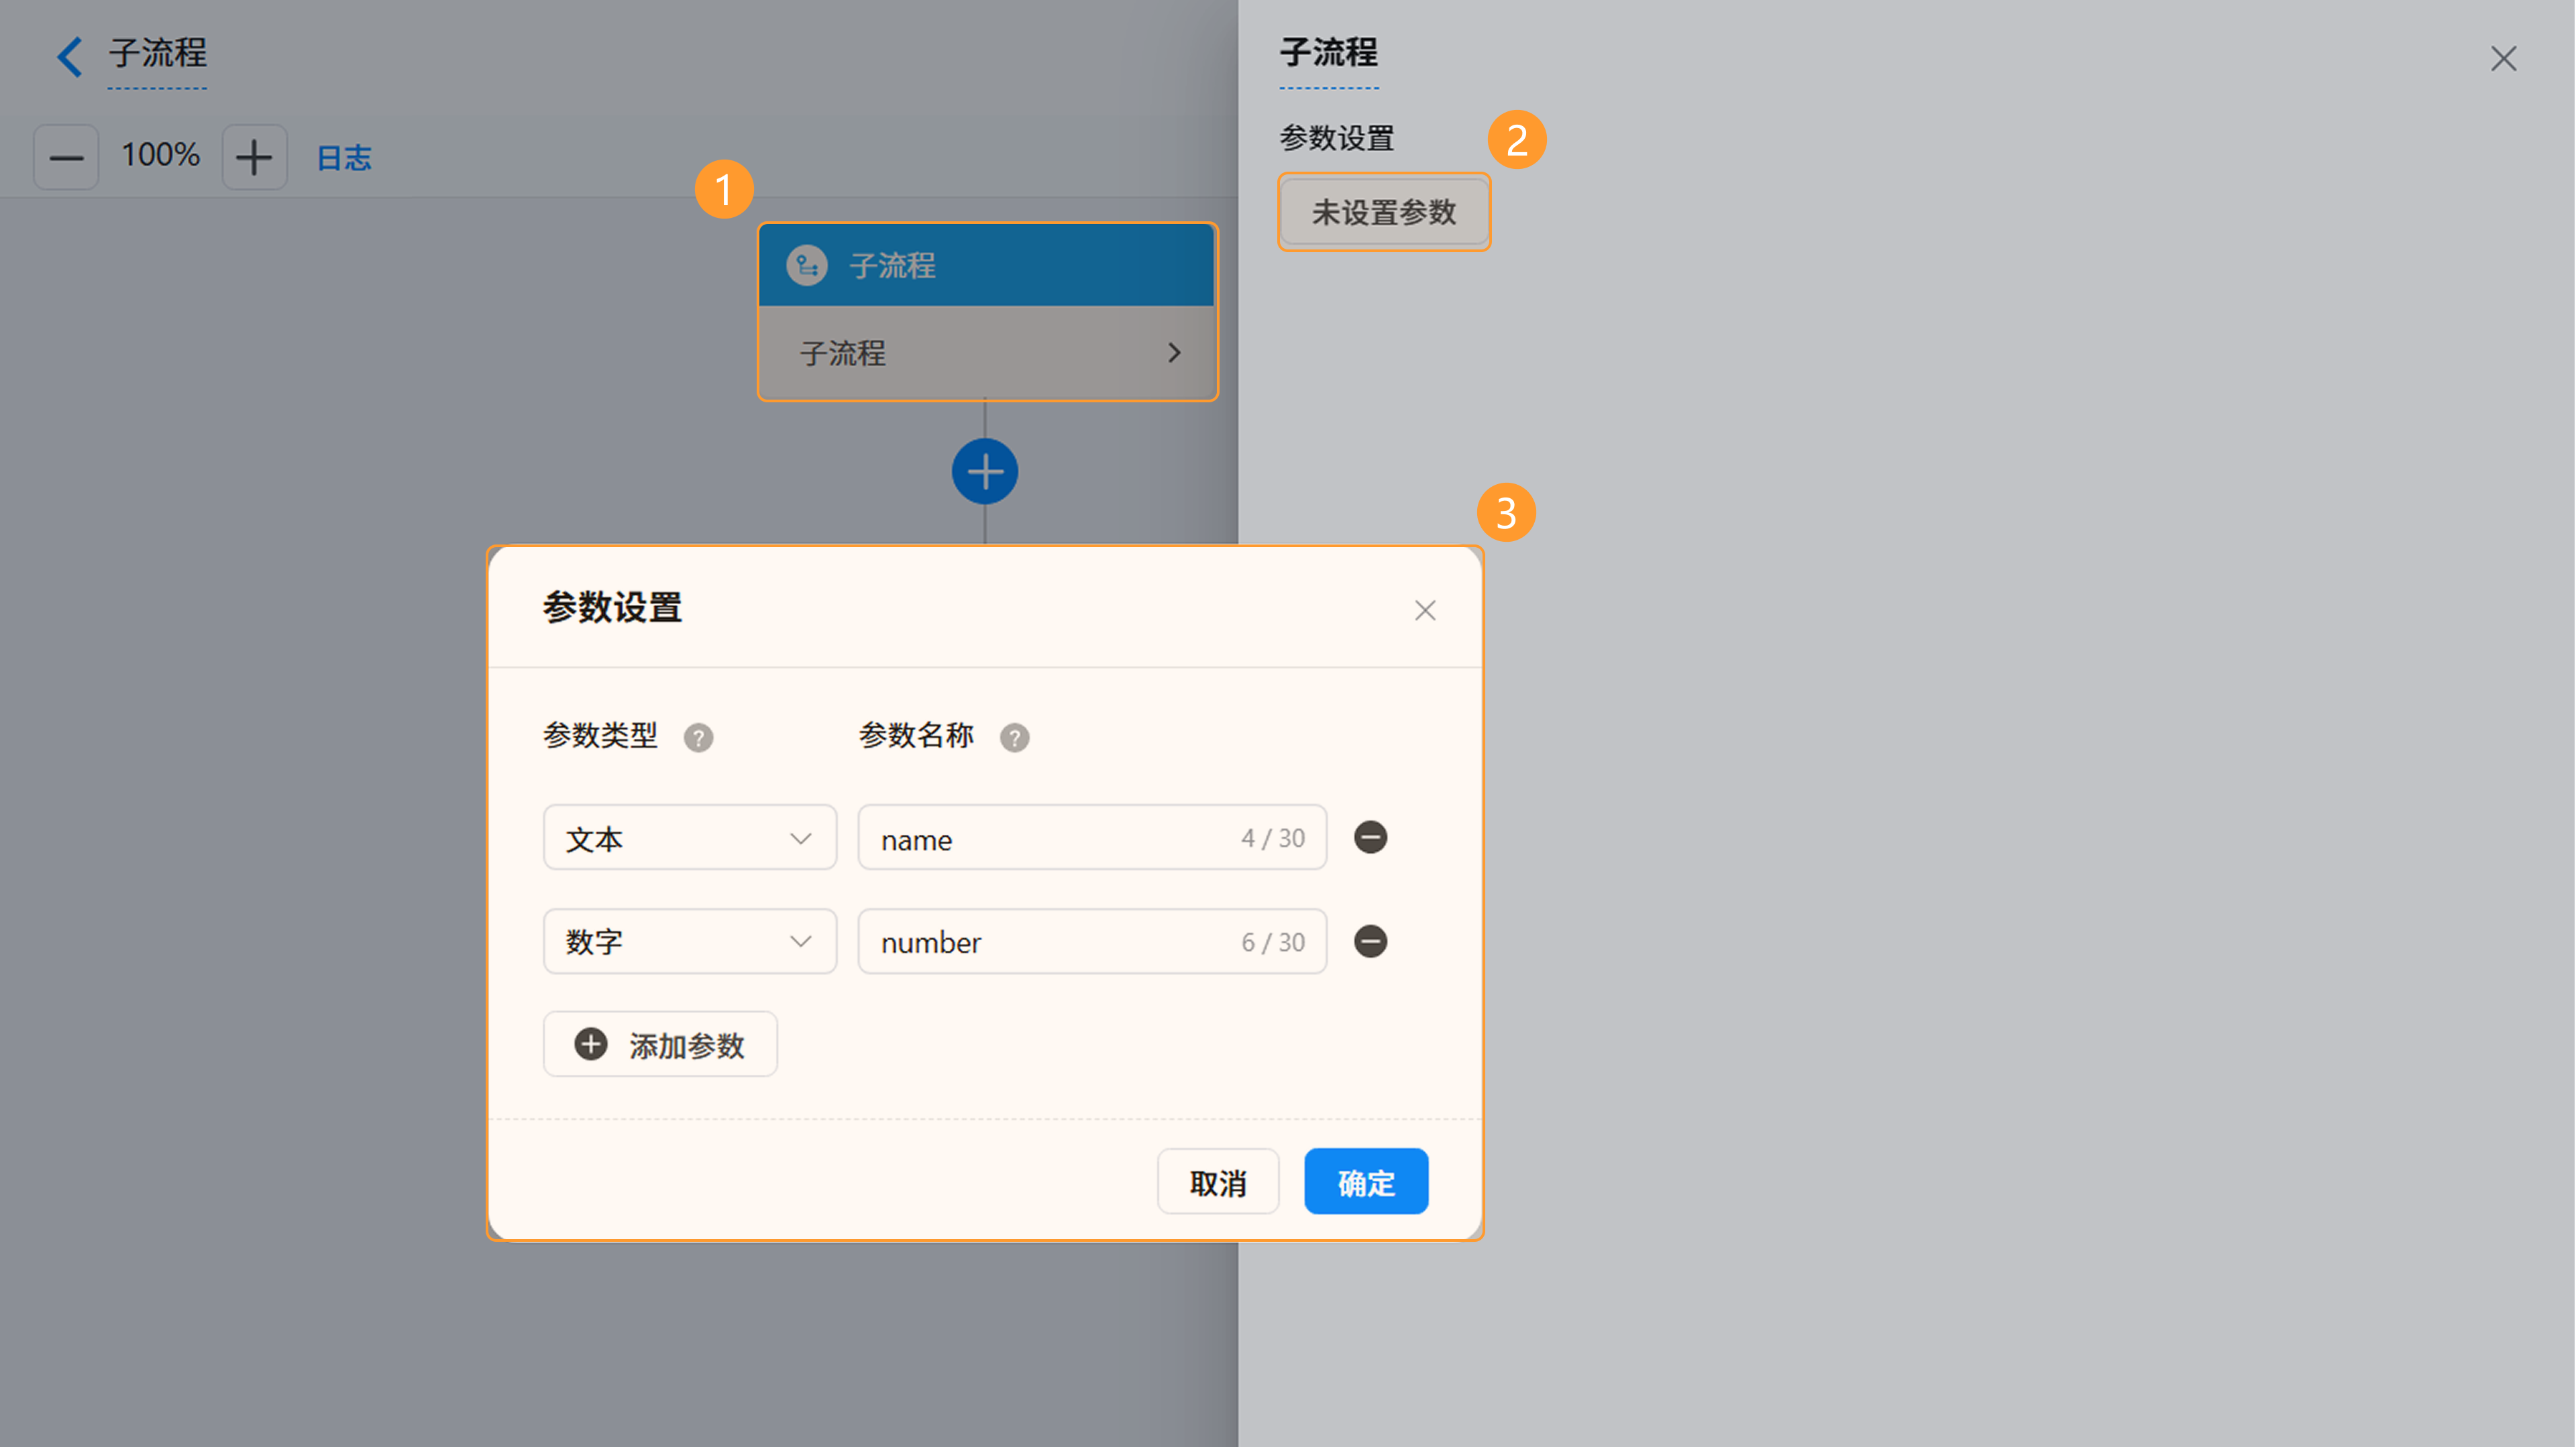
Task: Remove the number parameter row
Action: [1370, 941]
